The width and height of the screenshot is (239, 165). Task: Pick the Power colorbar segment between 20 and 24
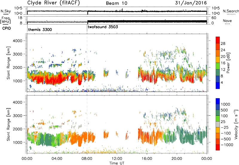(218, 53)
